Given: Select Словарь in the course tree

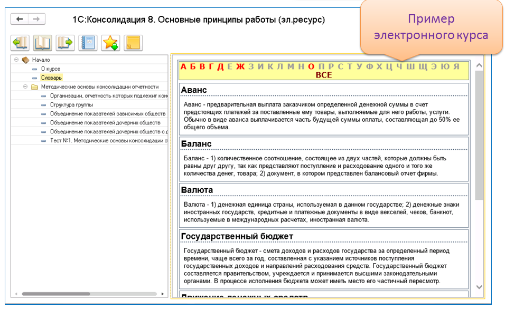Looking at the screenshot, I should [52, 78].
